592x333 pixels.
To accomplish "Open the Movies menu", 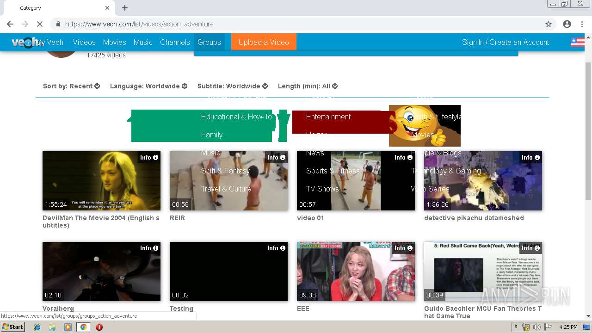I will pos(115,42).
